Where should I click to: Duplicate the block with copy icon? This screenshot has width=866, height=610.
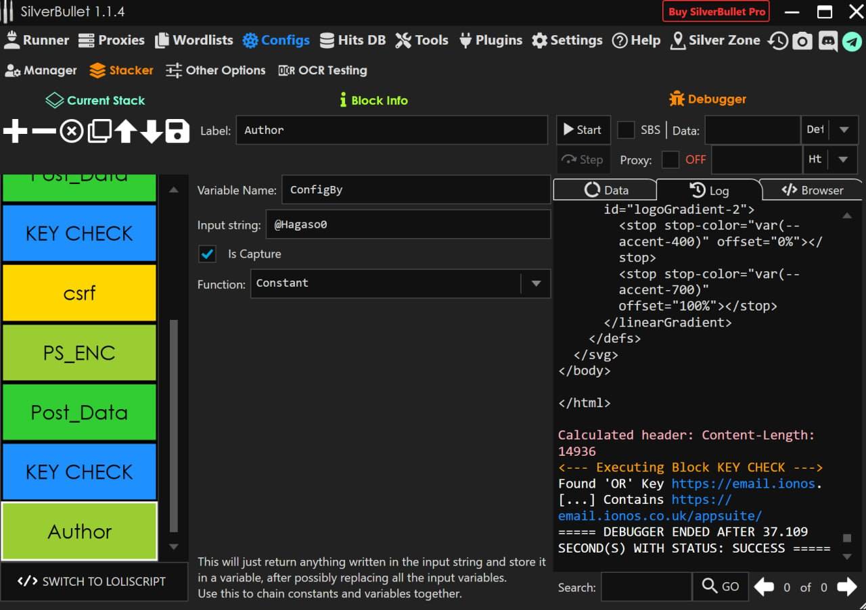pyautogui.click(x=99, y=131)
